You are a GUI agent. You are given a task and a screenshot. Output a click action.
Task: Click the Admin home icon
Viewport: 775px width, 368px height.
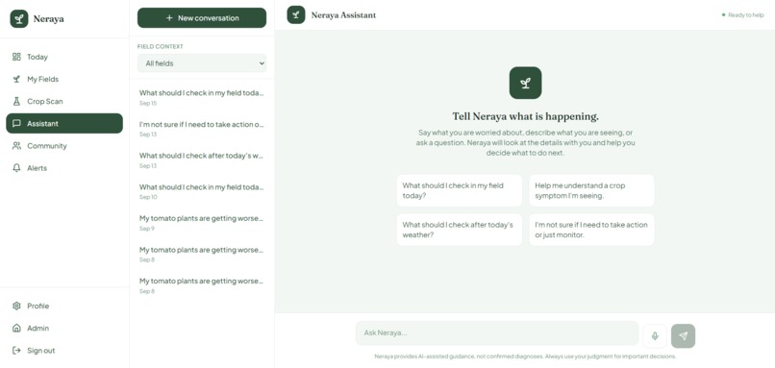(16, 328)
